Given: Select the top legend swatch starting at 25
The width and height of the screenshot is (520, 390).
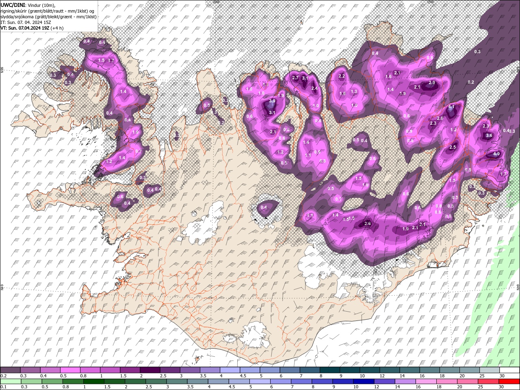Looking at the screenshot, I should tap(489, 370).
